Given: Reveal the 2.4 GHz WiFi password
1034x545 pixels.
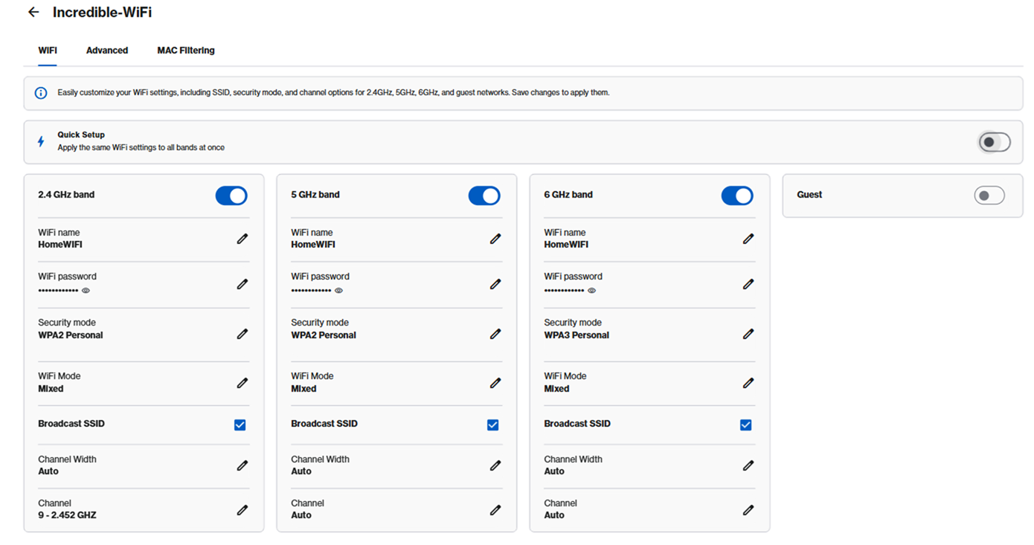Looking at the screenshot, I should [85, 291].
